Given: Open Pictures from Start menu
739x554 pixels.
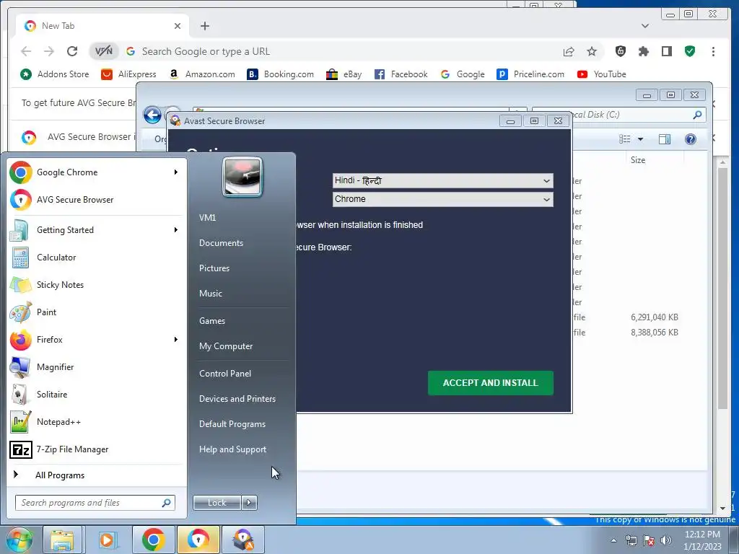Looking at the screenshot, I should (214, 268).
